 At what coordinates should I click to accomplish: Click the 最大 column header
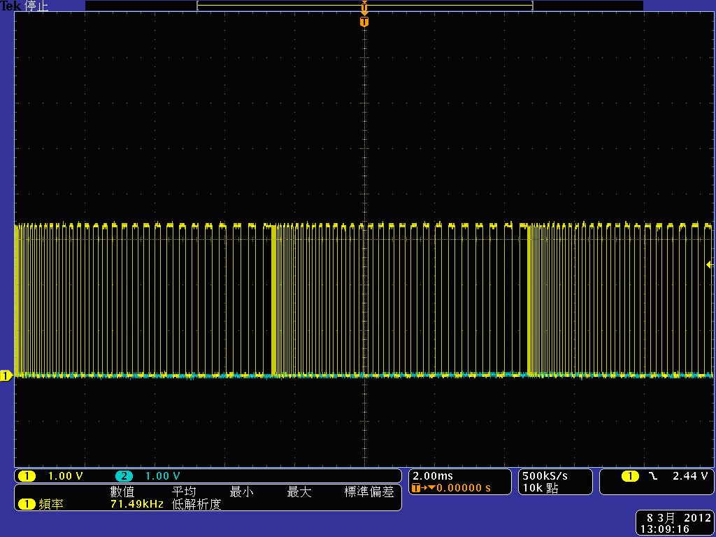299,492
